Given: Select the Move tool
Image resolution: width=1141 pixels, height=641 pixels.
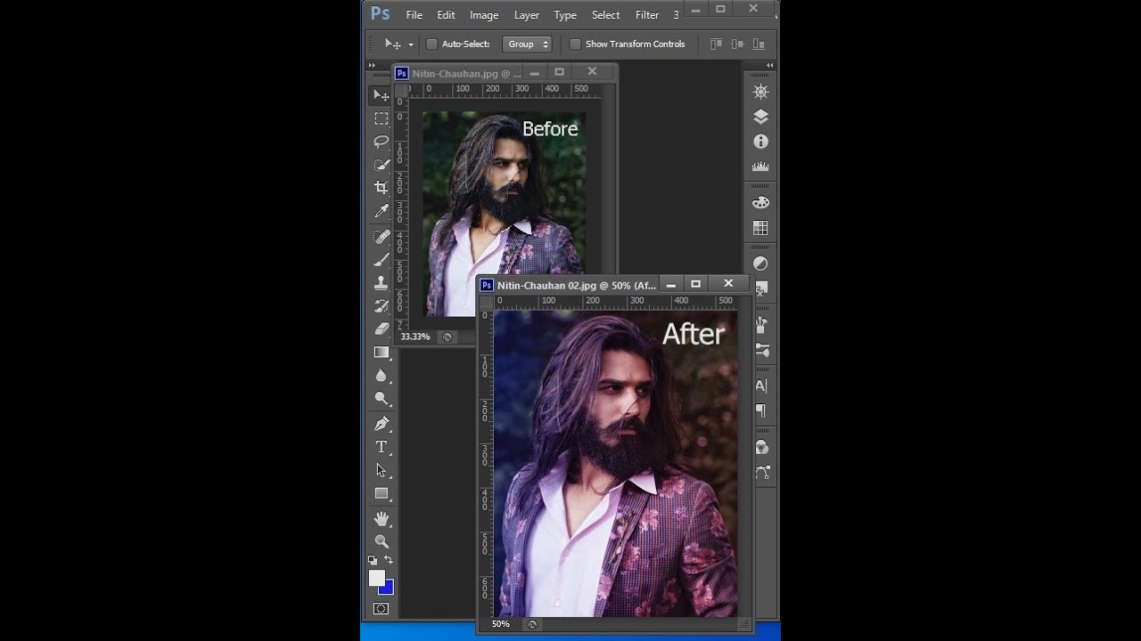Looking at the screenshot, I should point(382,95).
